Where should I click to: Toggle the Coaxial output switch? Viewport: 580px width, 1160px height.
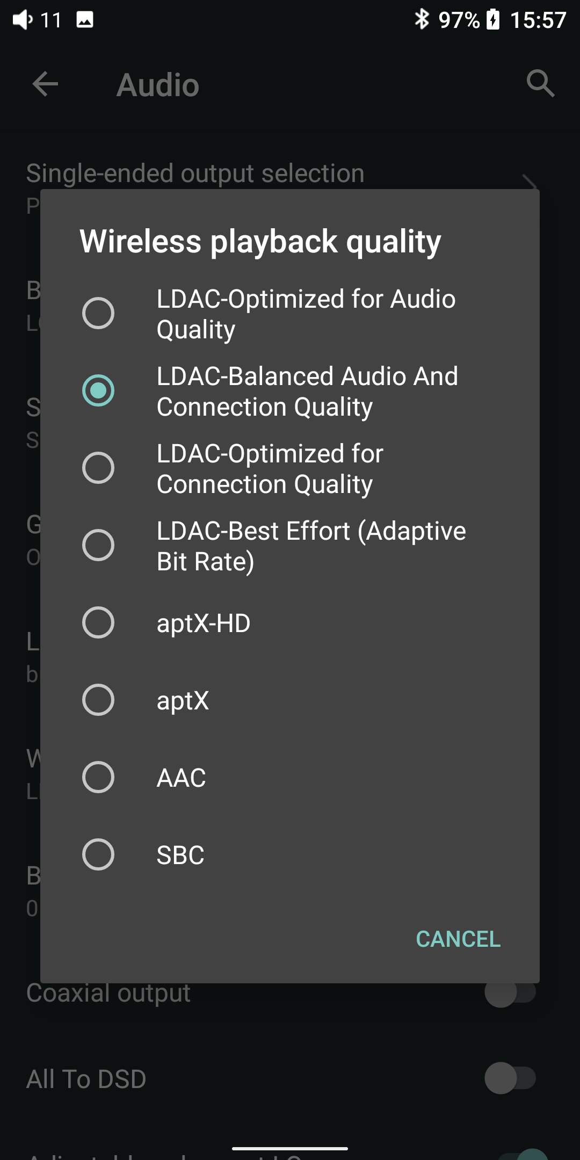click(x=510, y=992)
